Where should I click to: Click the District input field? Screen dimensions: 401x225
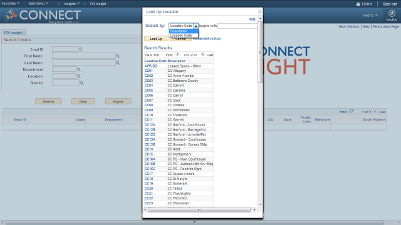(66, 82)
